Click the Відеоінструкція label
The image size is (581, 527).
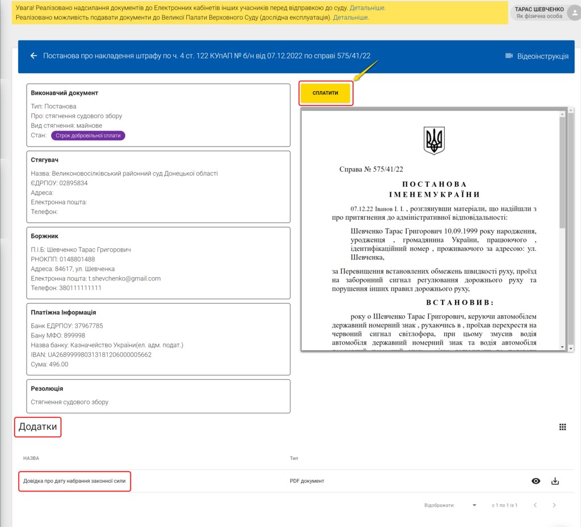pos(542,56)
